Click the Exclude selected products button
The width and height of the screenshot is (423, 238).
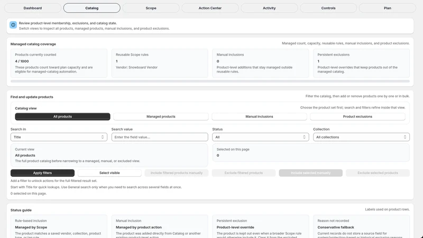coord(378,173)
